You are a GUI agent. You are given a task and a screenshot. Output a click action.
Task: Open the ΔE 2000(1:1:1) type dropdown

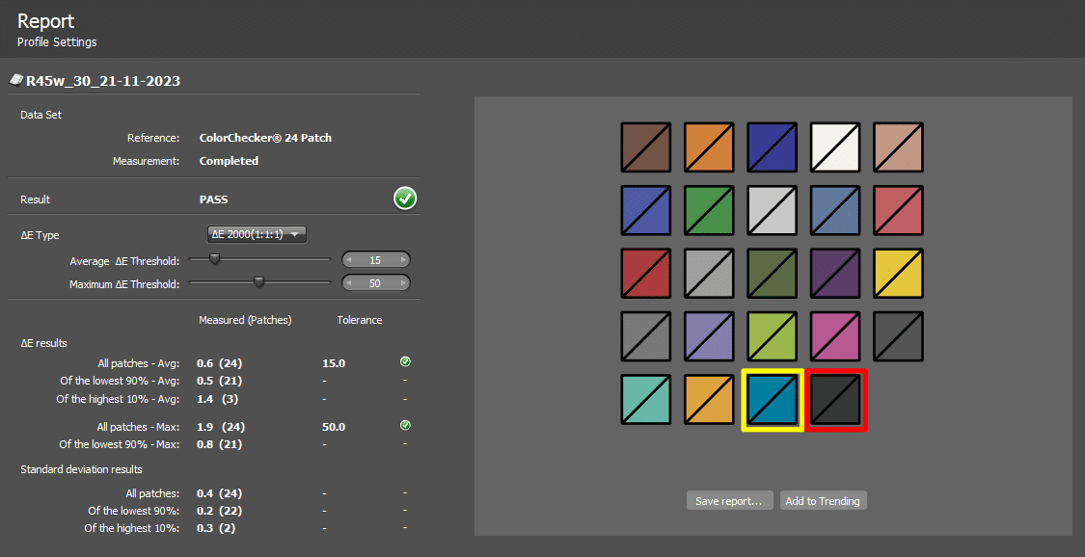[x=258, y=234]
